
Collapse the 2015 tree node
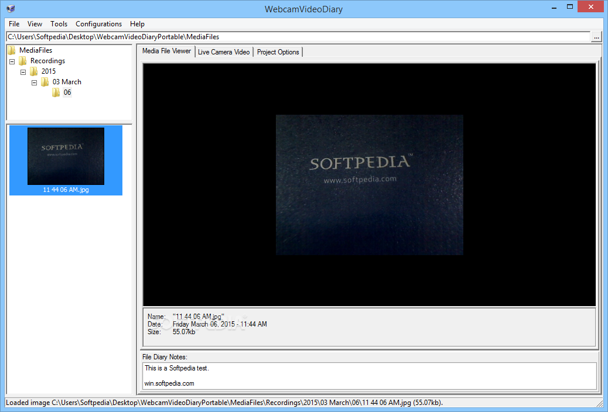(x=23, y=72)
